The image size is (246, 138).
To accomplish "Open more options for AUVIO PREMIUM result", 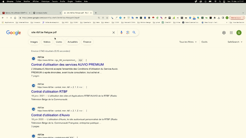I will click(x=86, y=60).
